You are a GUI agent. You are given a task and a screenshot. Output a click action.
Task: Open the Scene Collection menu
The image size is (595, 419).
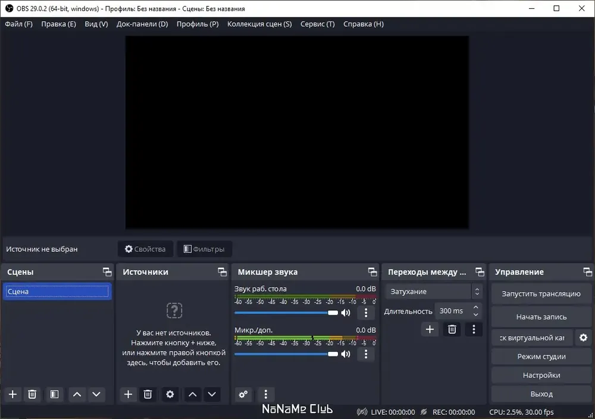pyautogui.click(x=259, y=24)
